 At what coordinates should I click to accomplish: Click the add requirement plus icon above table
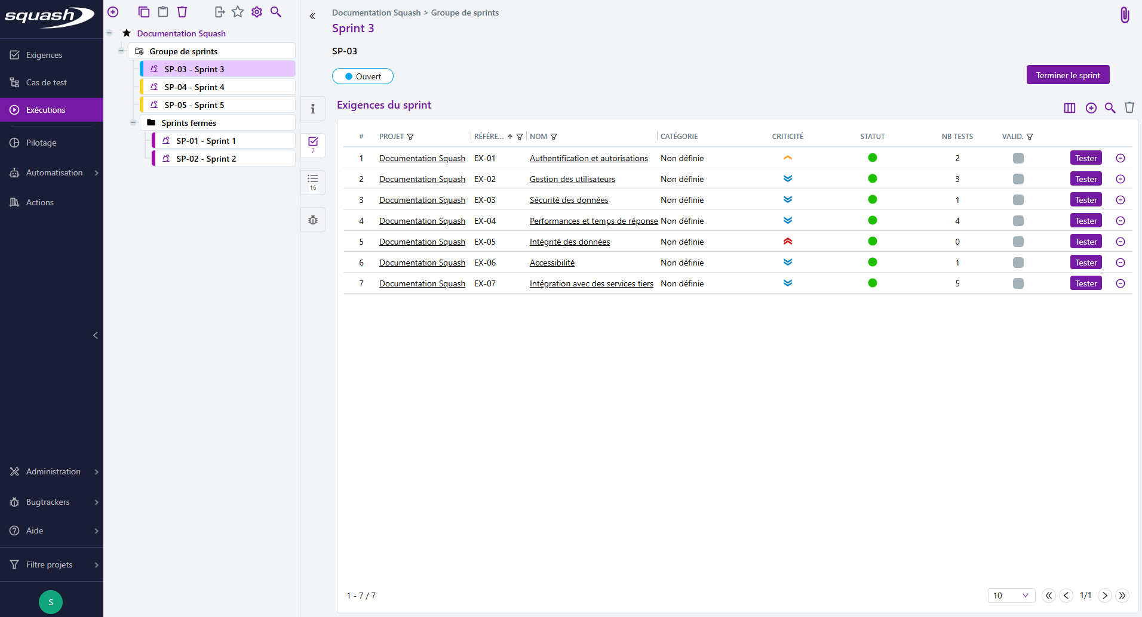pos(1091,108)
